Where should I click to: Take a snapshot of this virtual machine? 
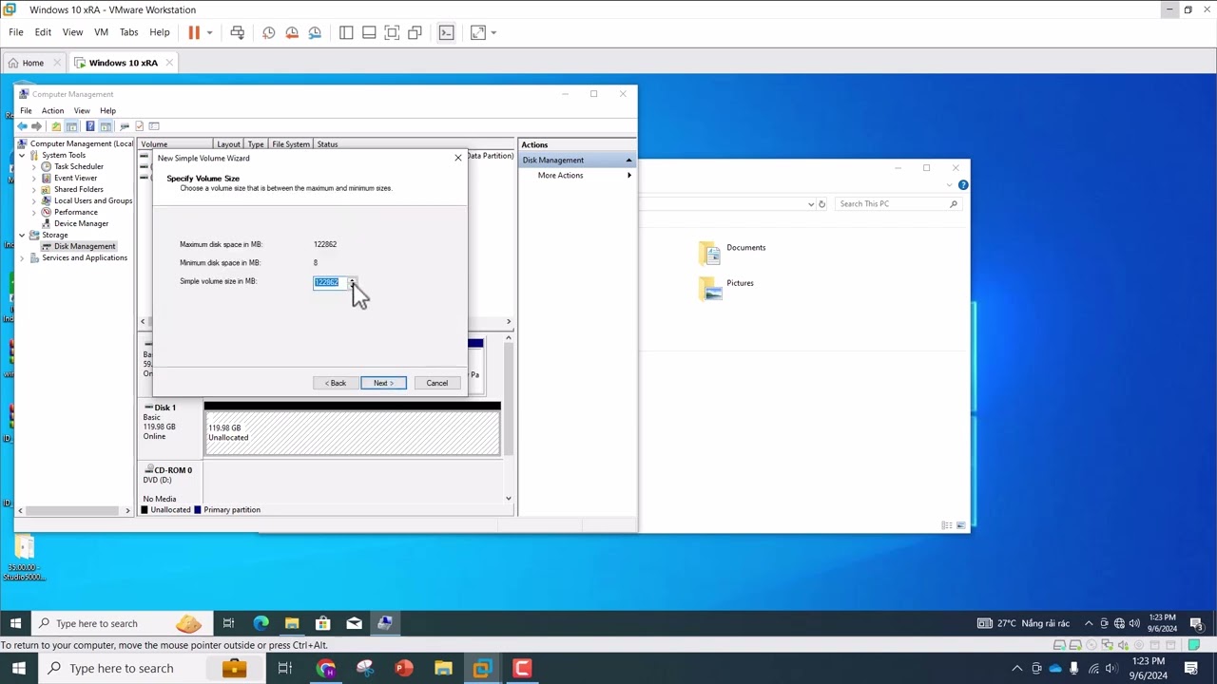click(269, 32)
